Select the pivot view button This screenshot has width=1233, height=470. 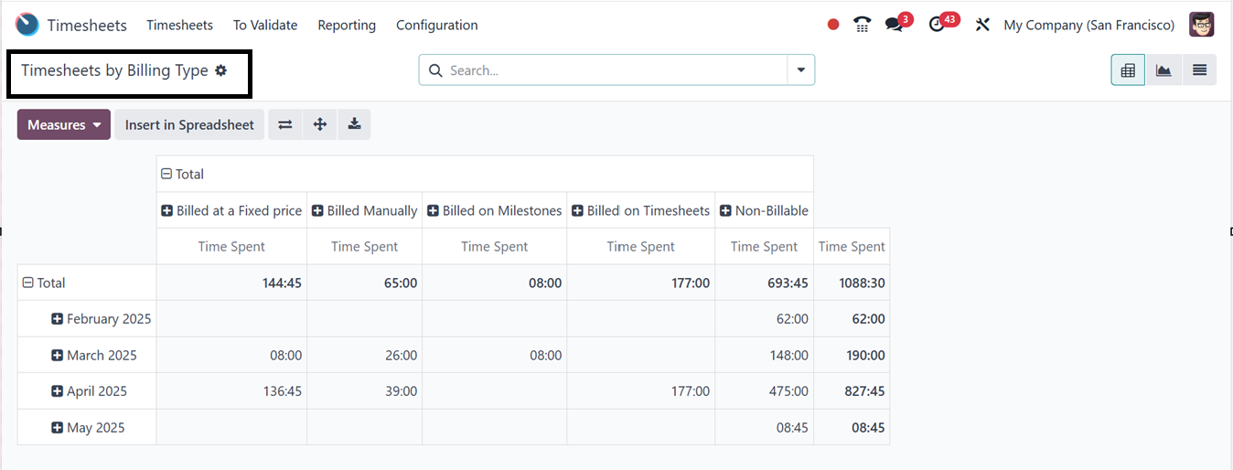pos(1128,70)
